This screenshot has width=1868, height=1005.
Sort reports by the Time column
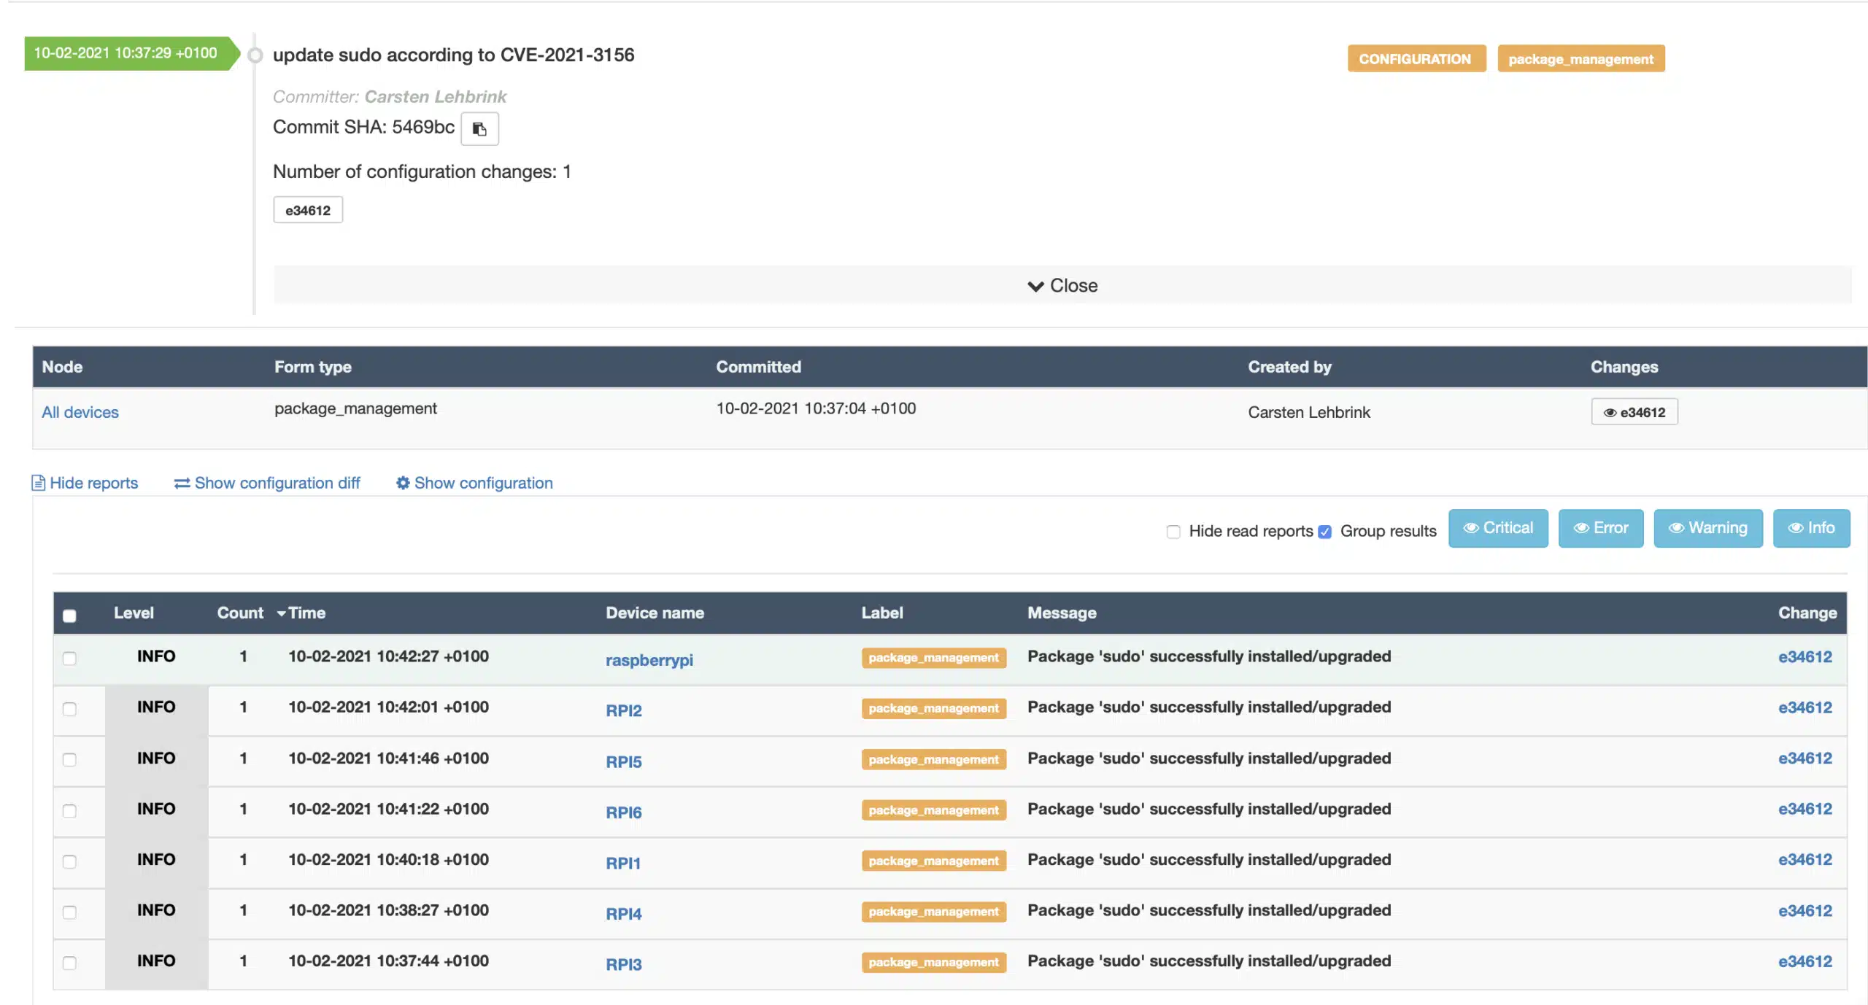pyautogui.click(x=306, y=613)
